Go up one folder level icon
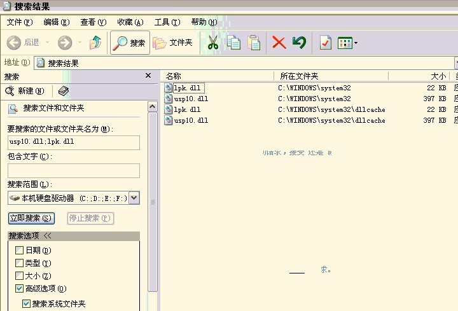Screen dimensions: 458x311 pyautogui.click(x=95, y=43)
